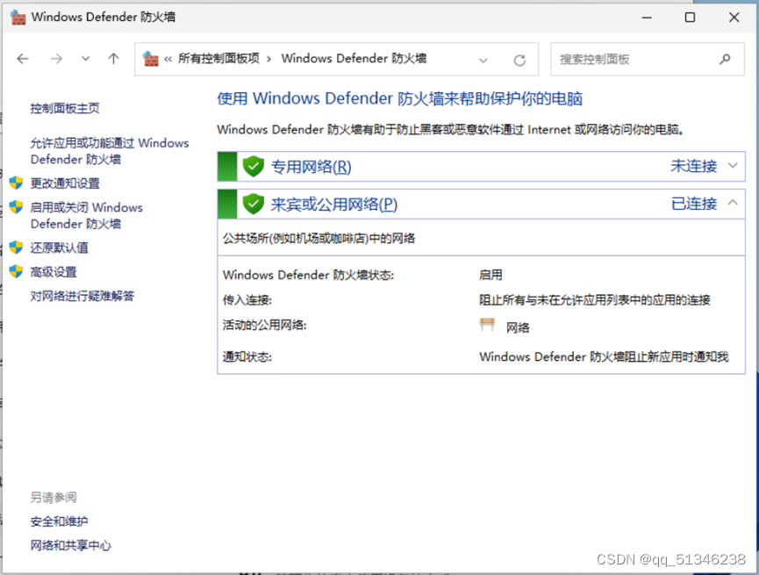The width and height of the screenshot is (759, 575).
Task: Click the firewall title bar icon
Action: click(18, 18)
